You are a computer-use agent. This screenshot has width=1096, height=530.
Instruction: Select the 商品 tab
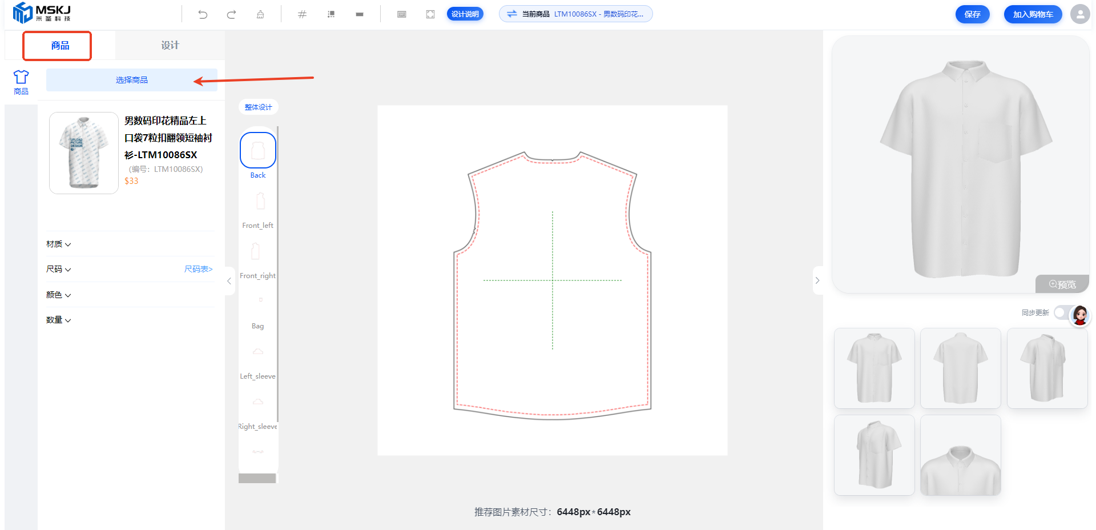tap(60, 46)
